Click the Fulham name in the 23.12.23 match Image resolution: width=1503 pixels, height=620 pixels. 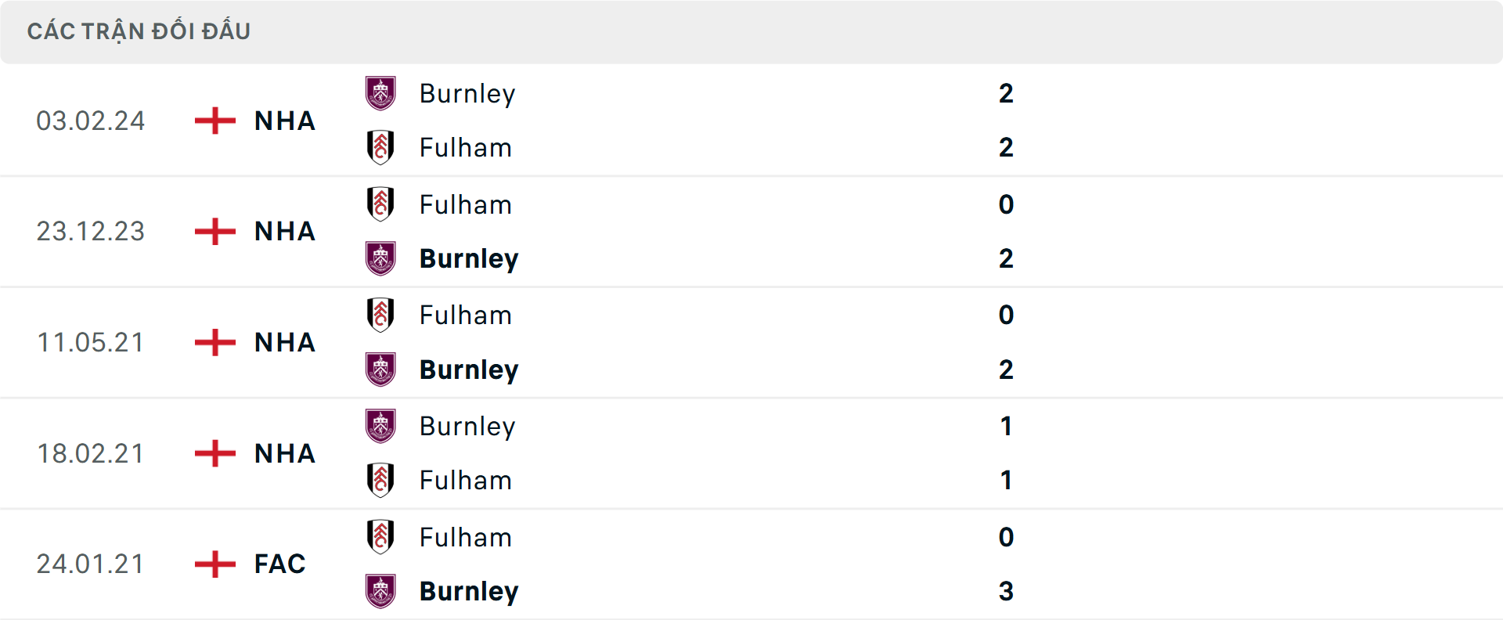(466, 204)
